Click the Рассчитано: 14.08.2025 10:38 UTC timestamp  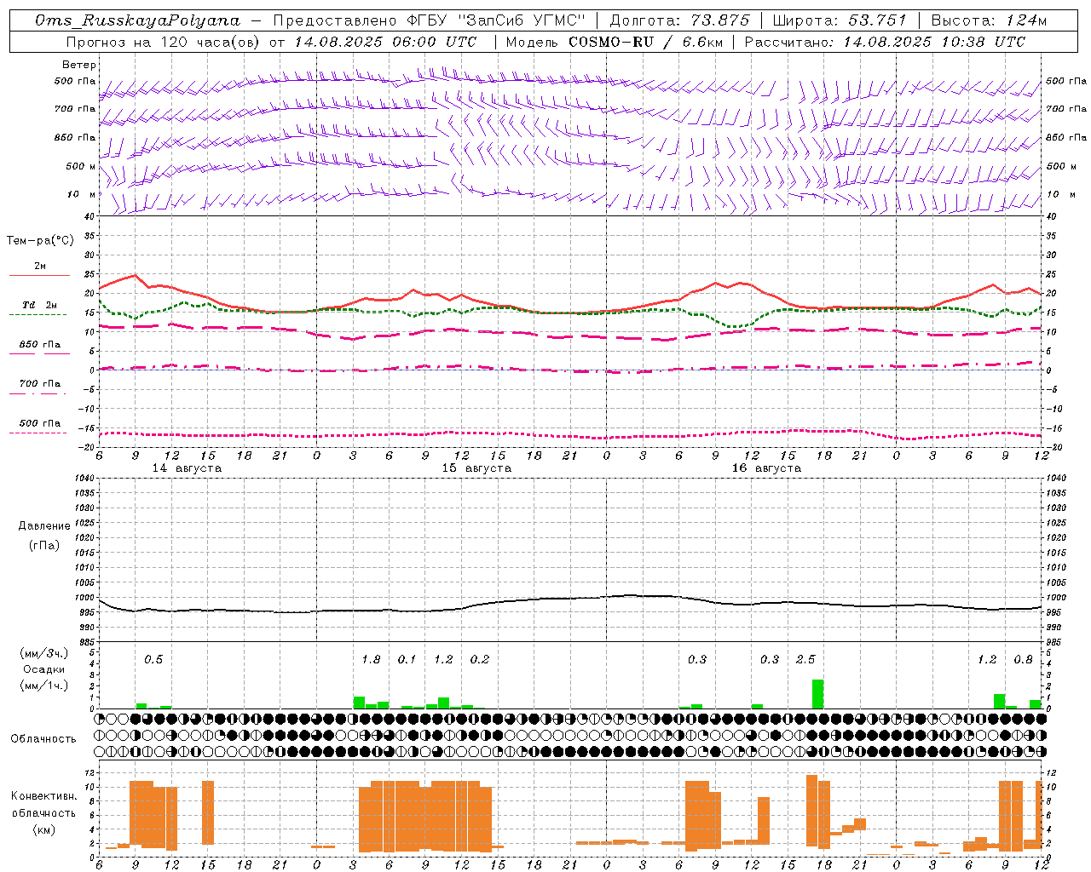(x=885, y=42)
